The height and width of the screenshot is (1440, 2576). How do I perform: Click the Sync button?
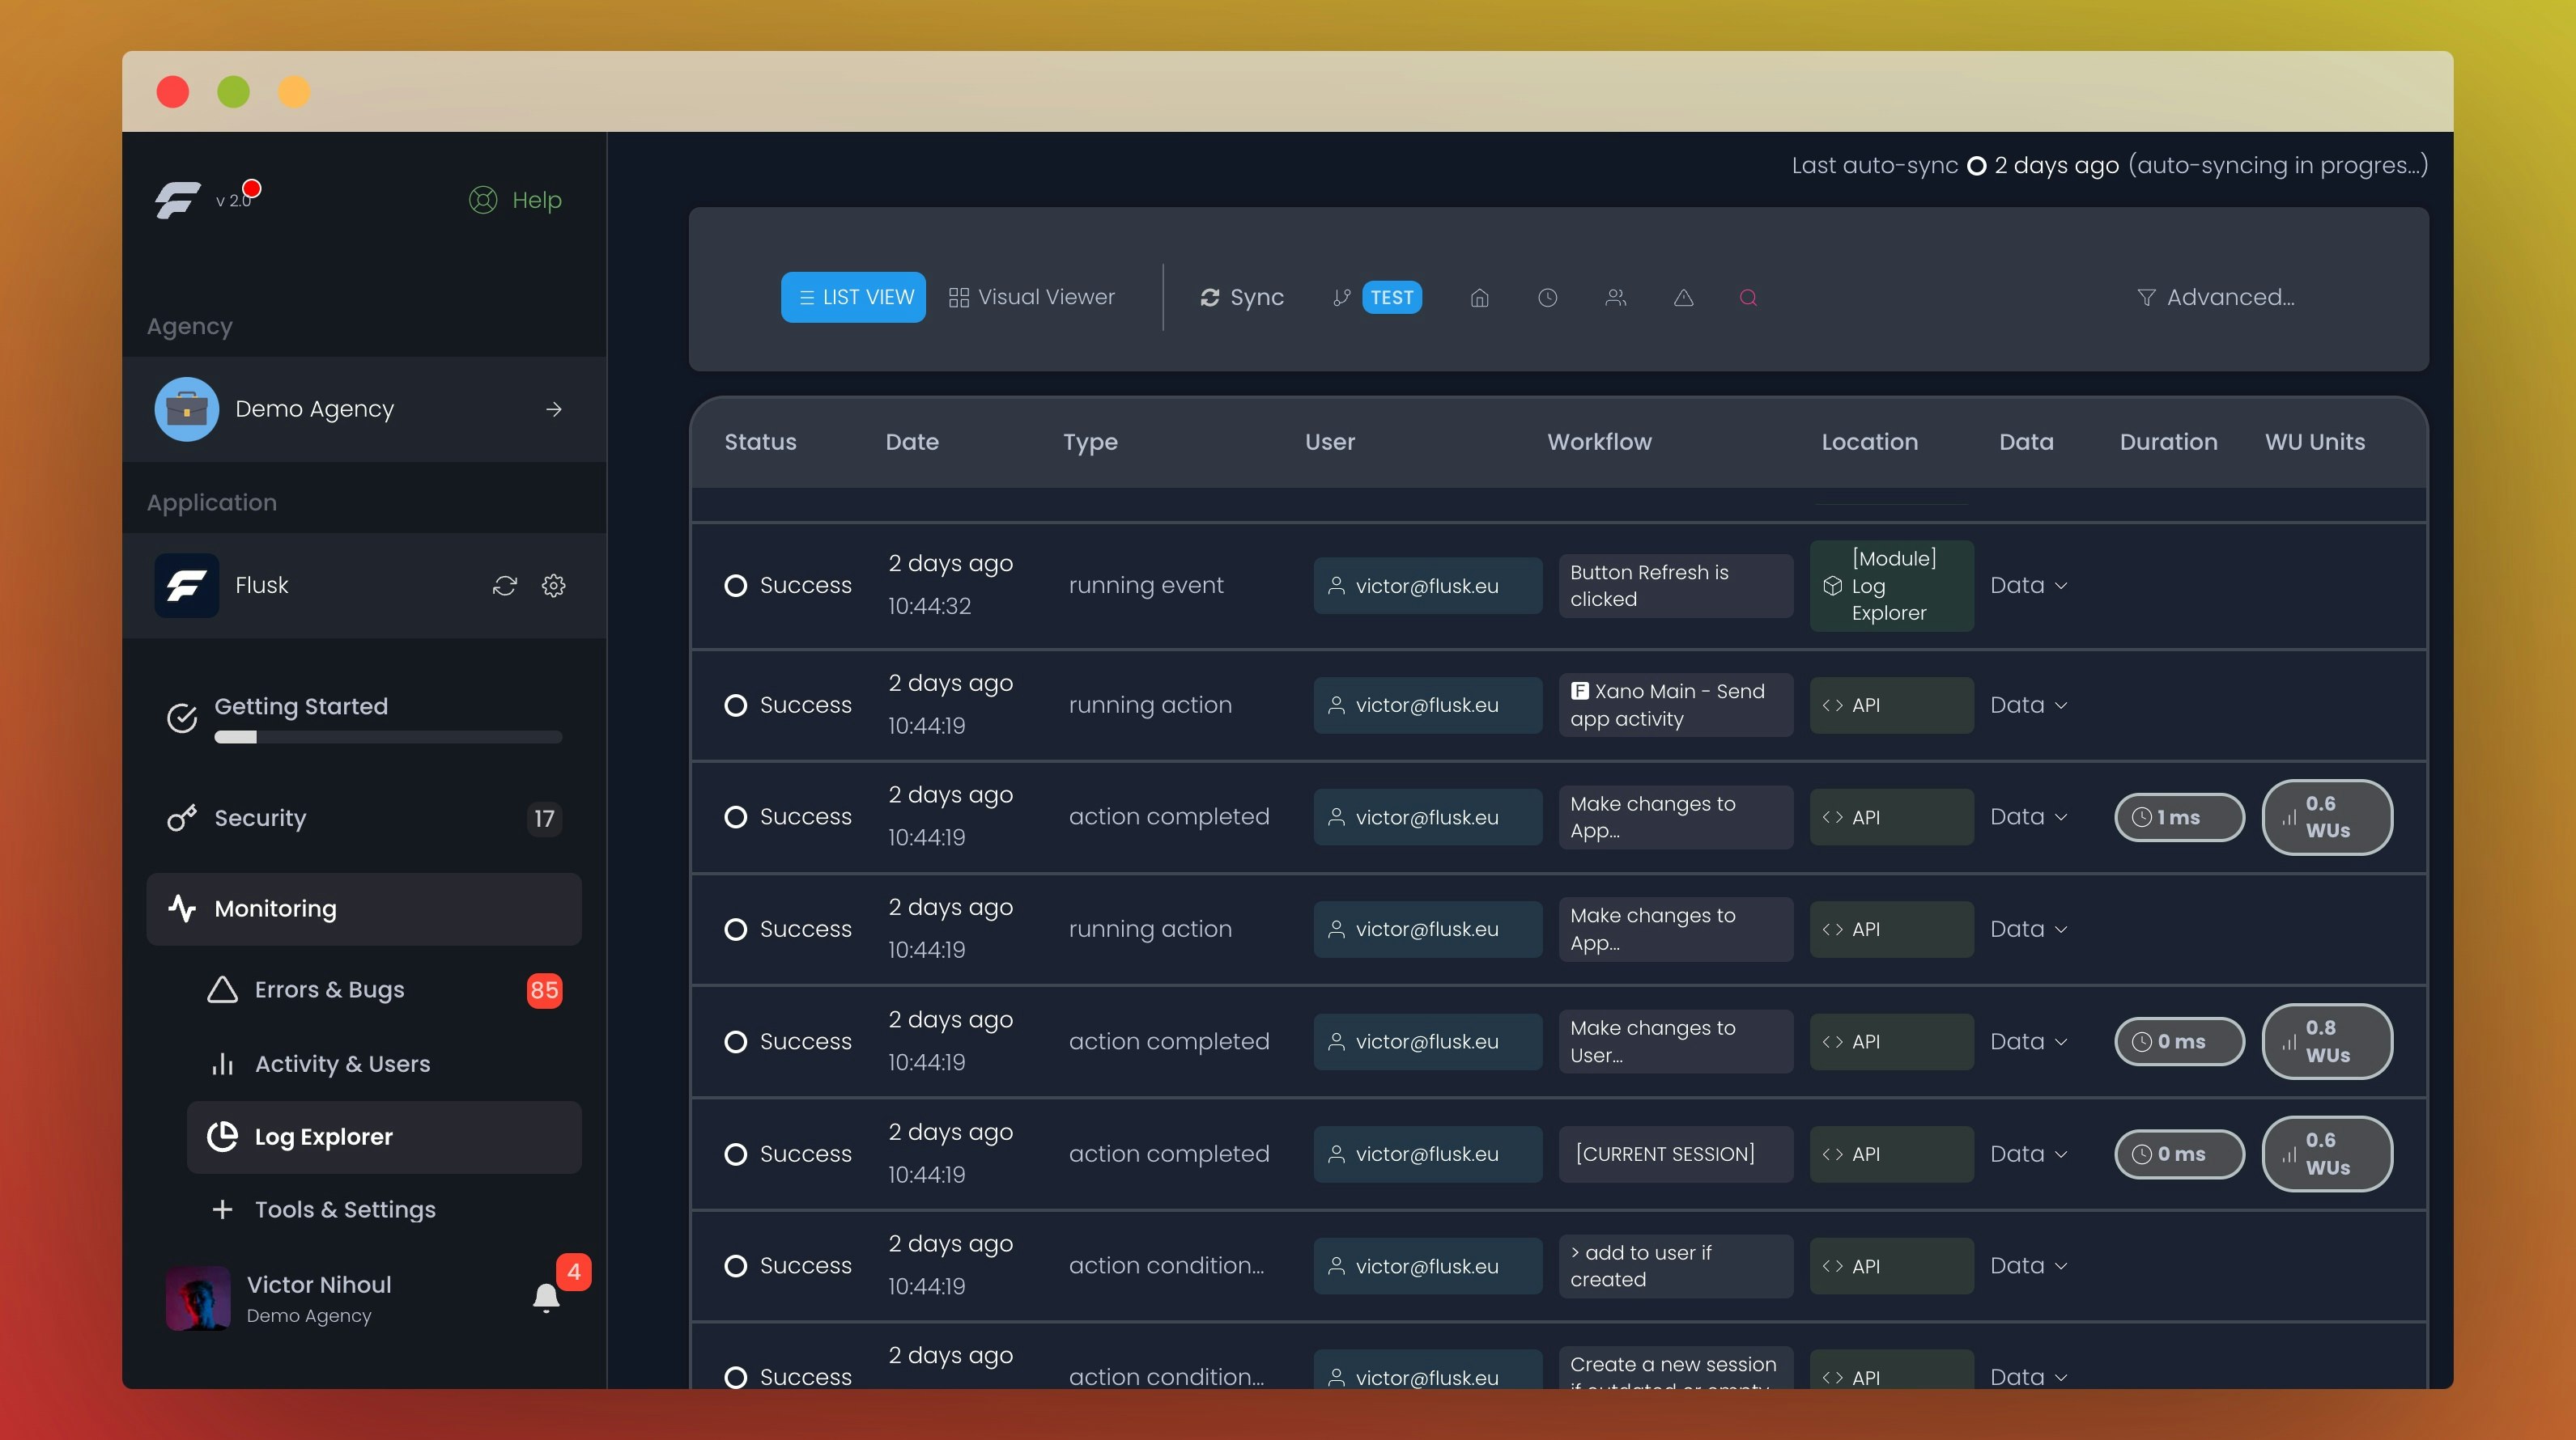(1241, 298)
